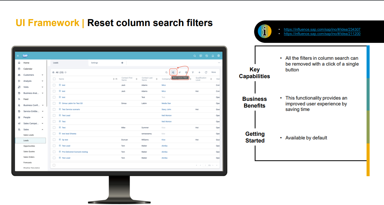384x205 pixels.
Task: Click the search icon in the leads toolbar
Action: coord(166,72)
